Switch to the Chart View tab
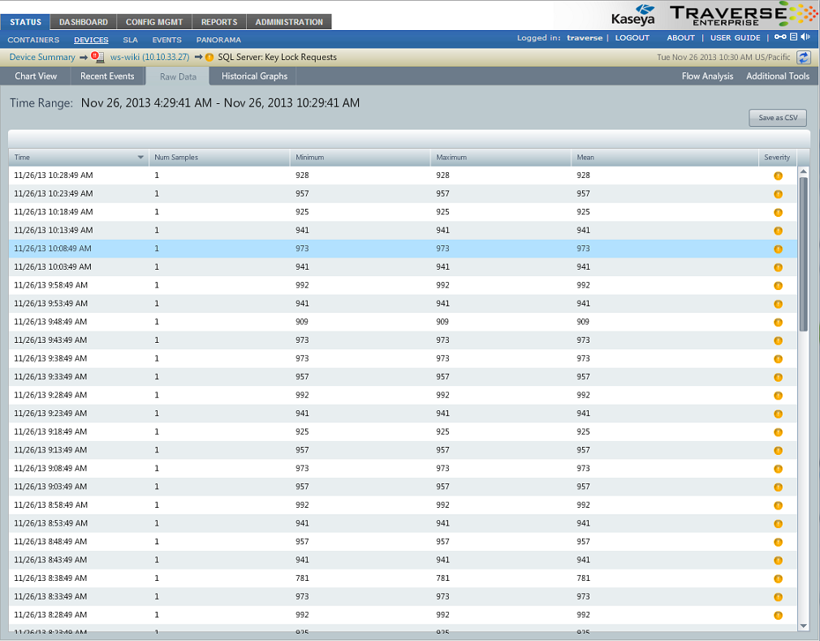 click(x=36, y=76)
